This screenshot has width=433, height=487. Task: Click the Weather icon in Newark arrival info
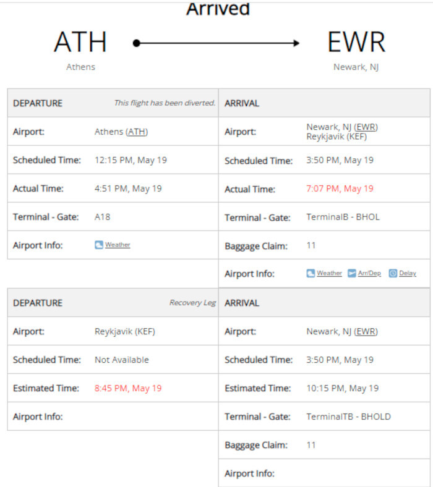[x=311, y=273]
